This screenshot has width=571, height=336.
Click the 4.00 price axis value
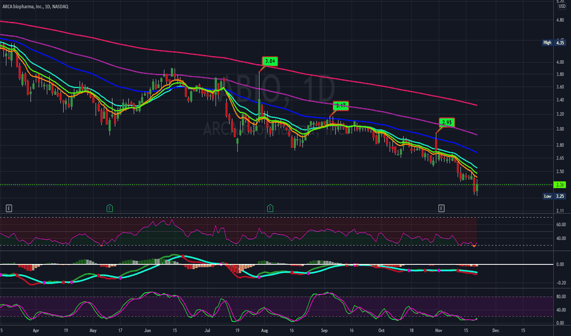click(560, 62)
